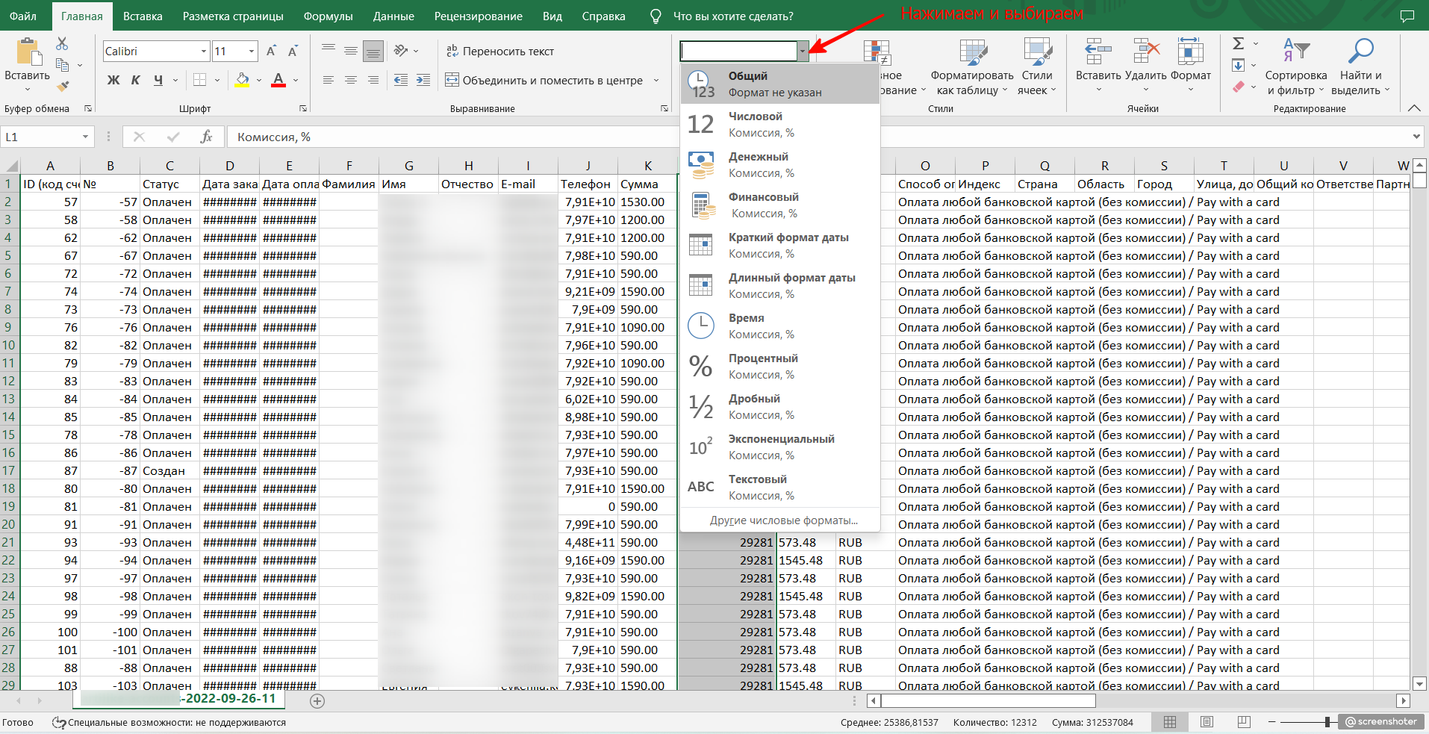Click the AutoSum sigma icon
This screenshot has width=1429, height=734.
click(x=1238, y=43)
